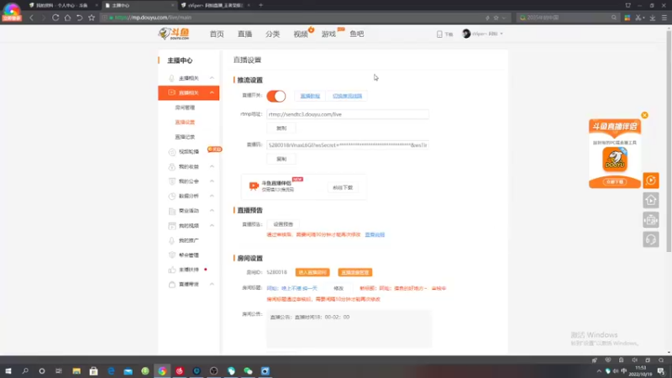This screenshot has height=378, width=672.
Task: Open the 直播 navigation item
Action: [244, 34]
